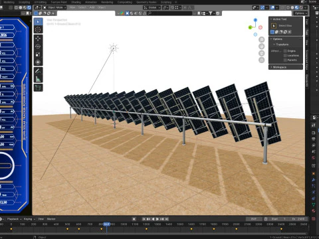The image size is (319, 239).
Task: Toggle viewport overlays
Action: pos(272,7)
